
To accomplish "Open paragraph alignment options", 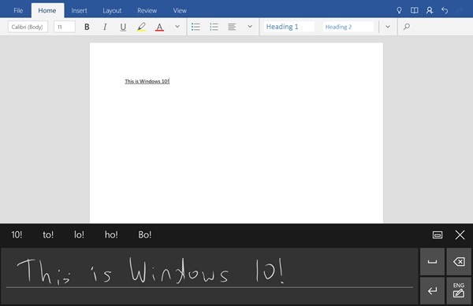I will tap(232, 27).
